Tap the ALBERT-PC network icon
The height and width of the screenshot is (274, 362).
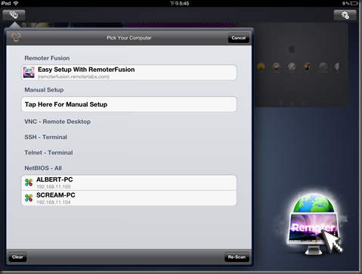coord(29,182)
